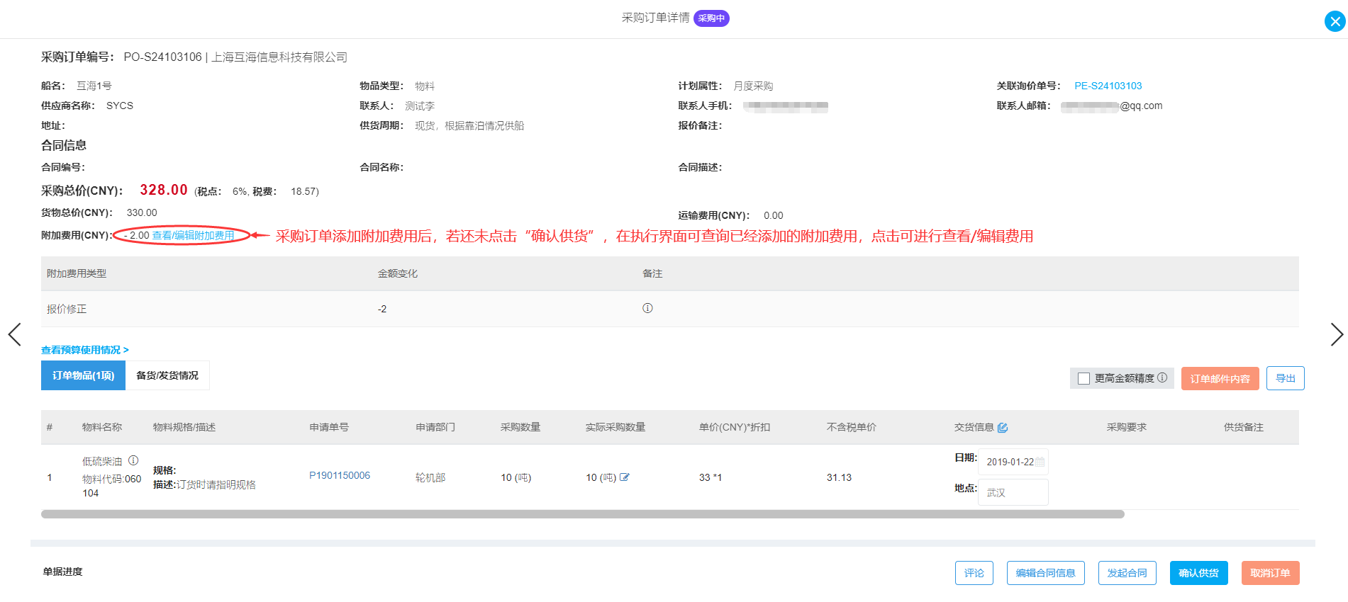Click the 采购数量 value 10 (吨)
The width and height of the screenshot is (1348, 602).
(516, 477)
